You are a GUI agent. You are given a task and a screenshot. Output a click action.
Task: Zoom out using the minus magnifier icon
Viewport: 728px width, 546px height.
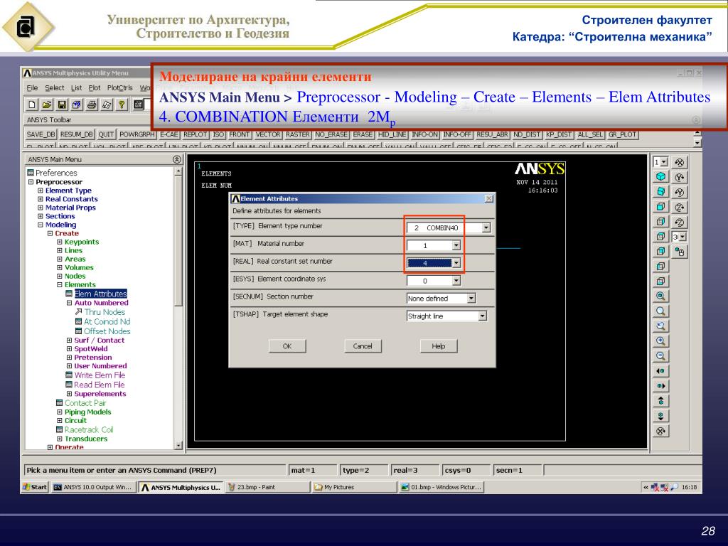click(x=660, y=356)
